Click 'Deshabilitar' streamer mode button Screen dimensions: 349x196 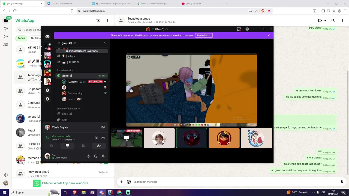click(x=204, y=35)
